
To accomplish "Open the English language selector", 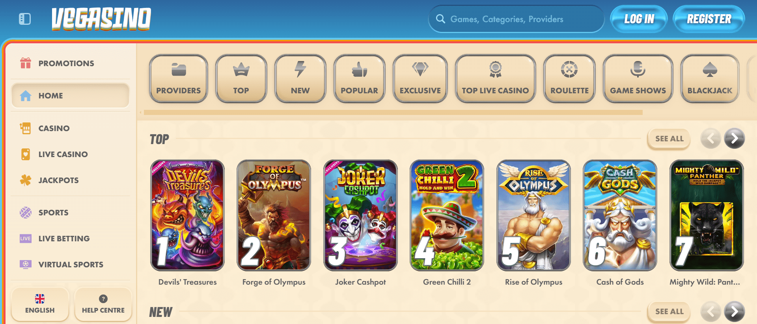I will click(40, 304).
